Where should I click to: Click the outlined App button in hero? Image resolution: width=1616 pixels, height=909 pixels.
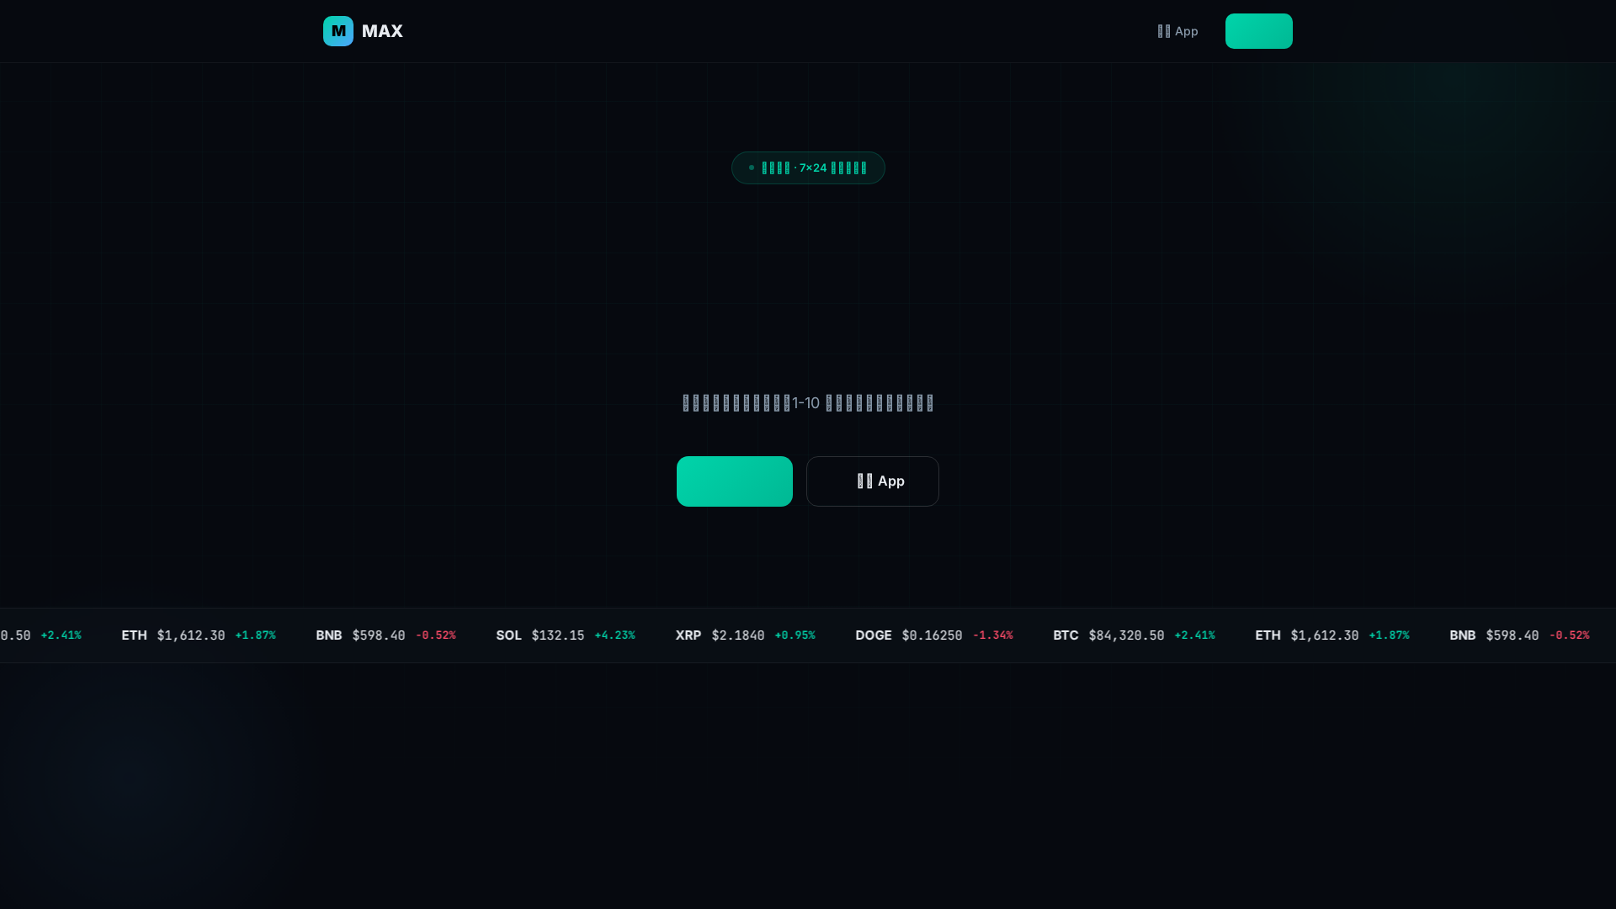873,481
